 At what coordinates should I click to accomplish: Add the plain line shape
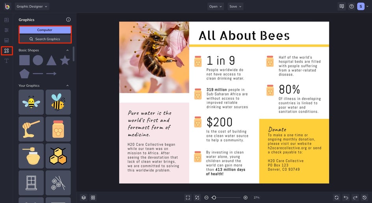point(38,74)
